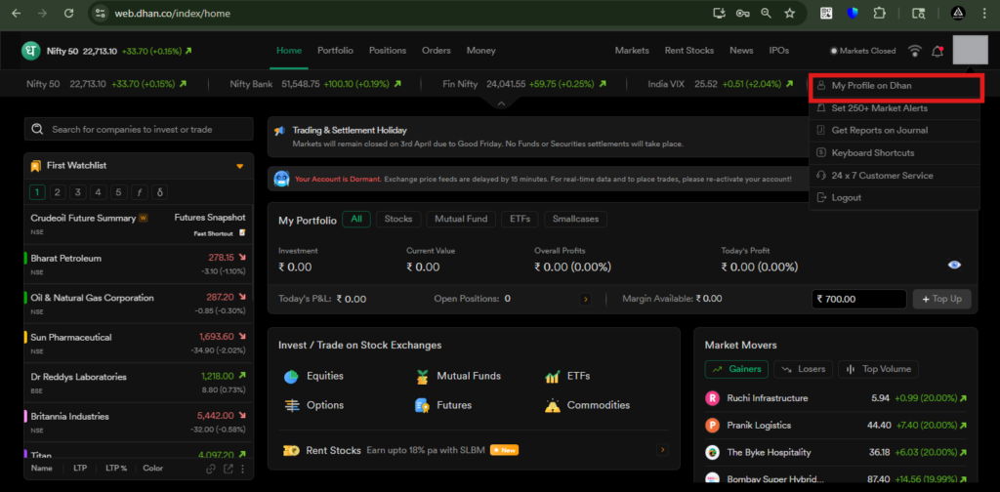Bookmark this page with the star icon
Viewport: 1000px width, 492px height.
coord(789,14)
